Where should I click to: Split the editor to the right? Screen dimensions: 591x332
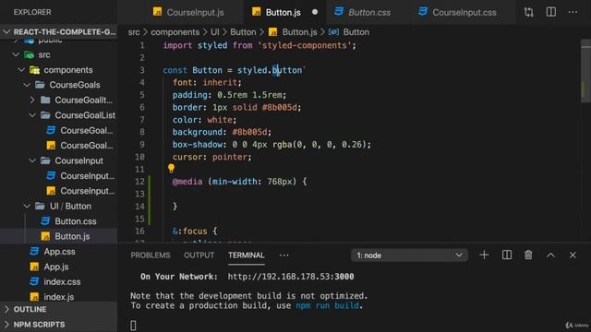[x=551, y=12]
